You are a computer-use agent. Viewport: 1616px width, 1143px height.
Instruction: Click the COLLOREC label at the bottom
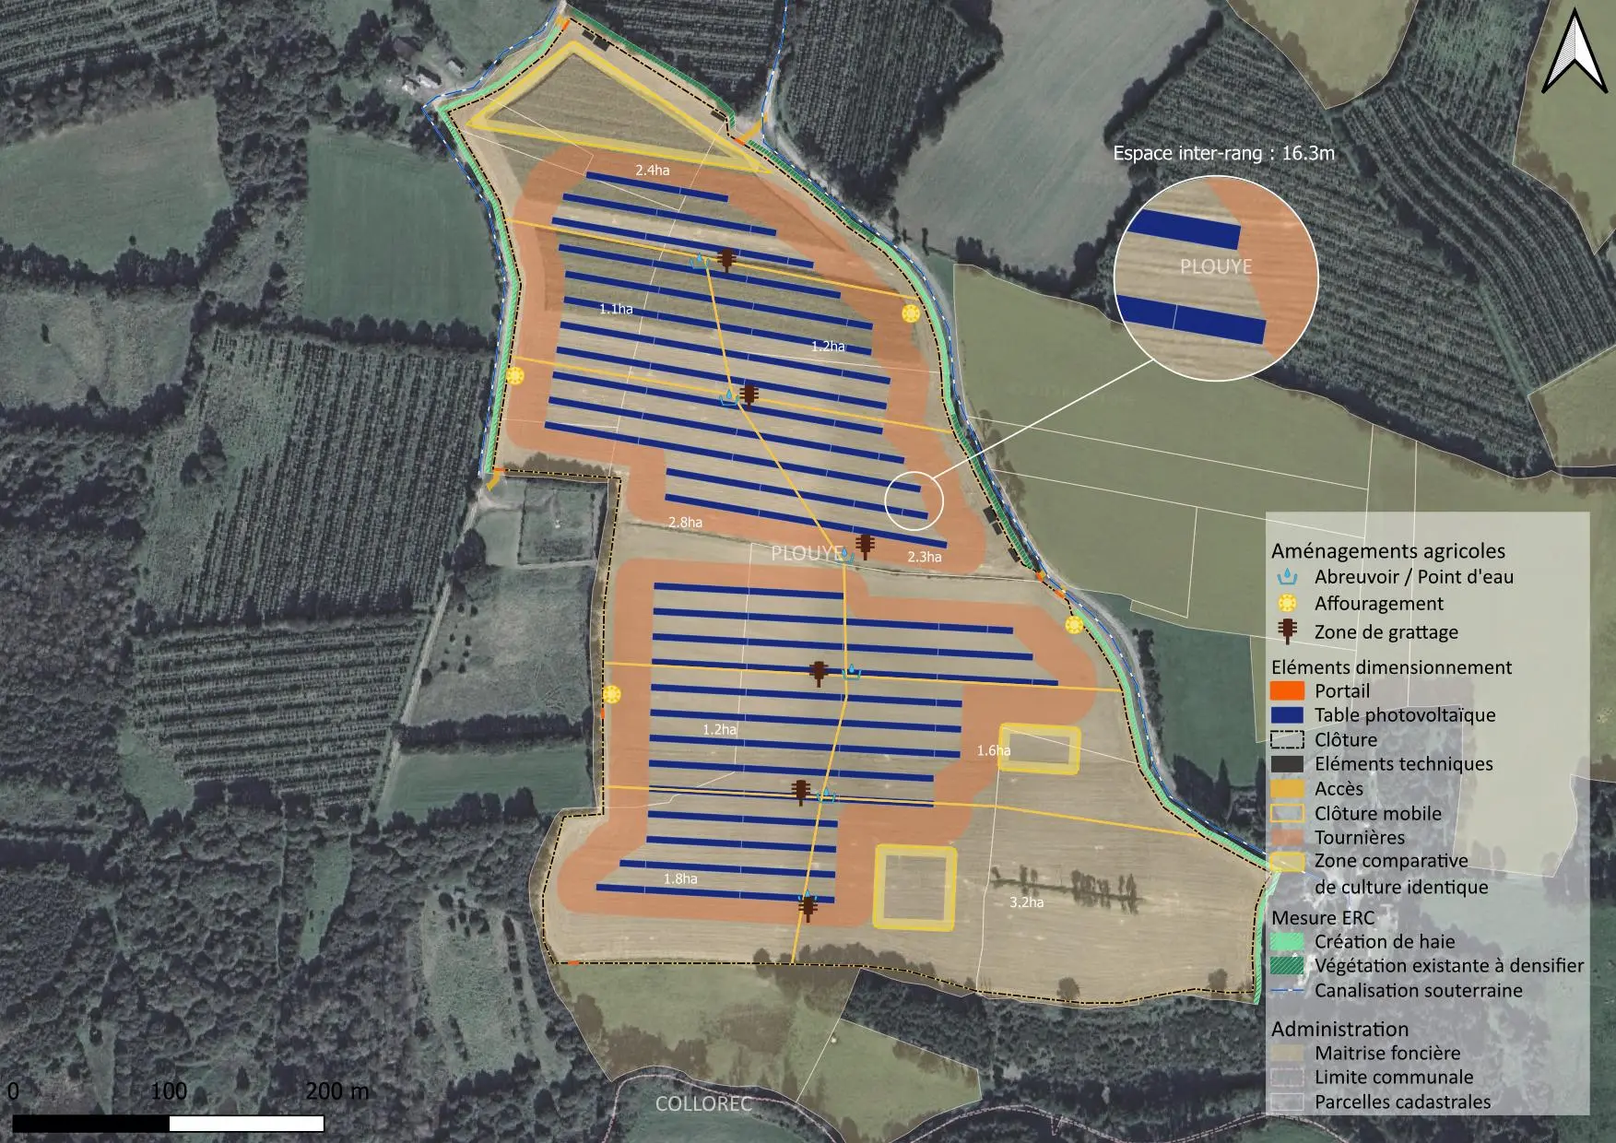(703, 1105)
